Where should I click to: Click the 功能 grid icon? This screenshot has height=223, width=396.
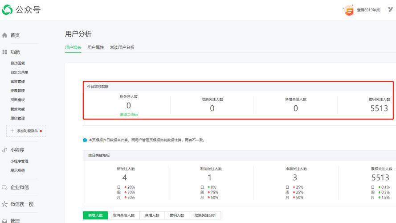(x=4, y=52)
